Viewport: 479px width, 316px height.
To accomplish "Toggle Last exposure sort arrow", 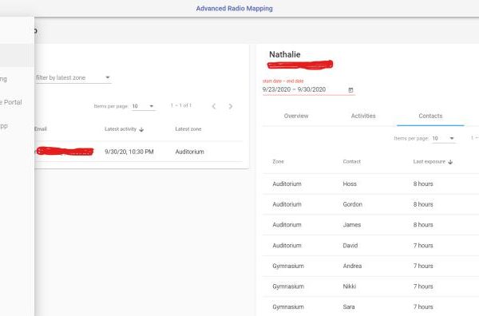I will (x=450, y=162).
